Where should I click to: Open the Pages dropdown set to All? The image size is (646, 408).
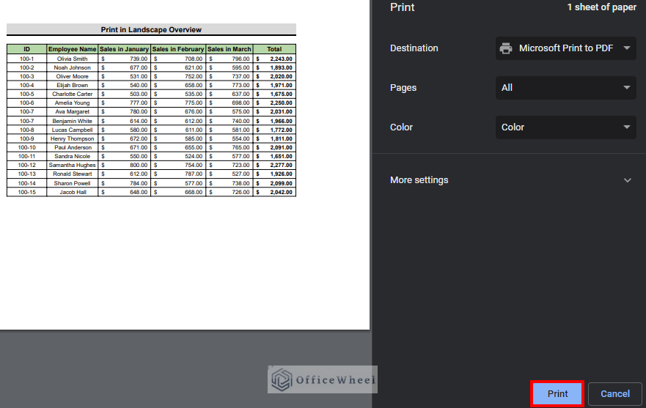(565, 88)
